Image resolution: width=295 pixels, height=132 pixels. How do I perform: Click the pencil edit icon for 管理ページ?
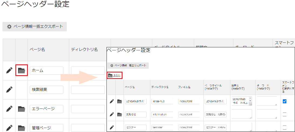9,128
